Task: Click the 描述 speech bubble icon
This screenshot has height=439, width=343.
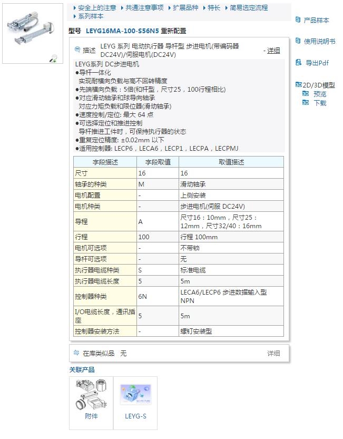Action: click(x=78, y=50)
